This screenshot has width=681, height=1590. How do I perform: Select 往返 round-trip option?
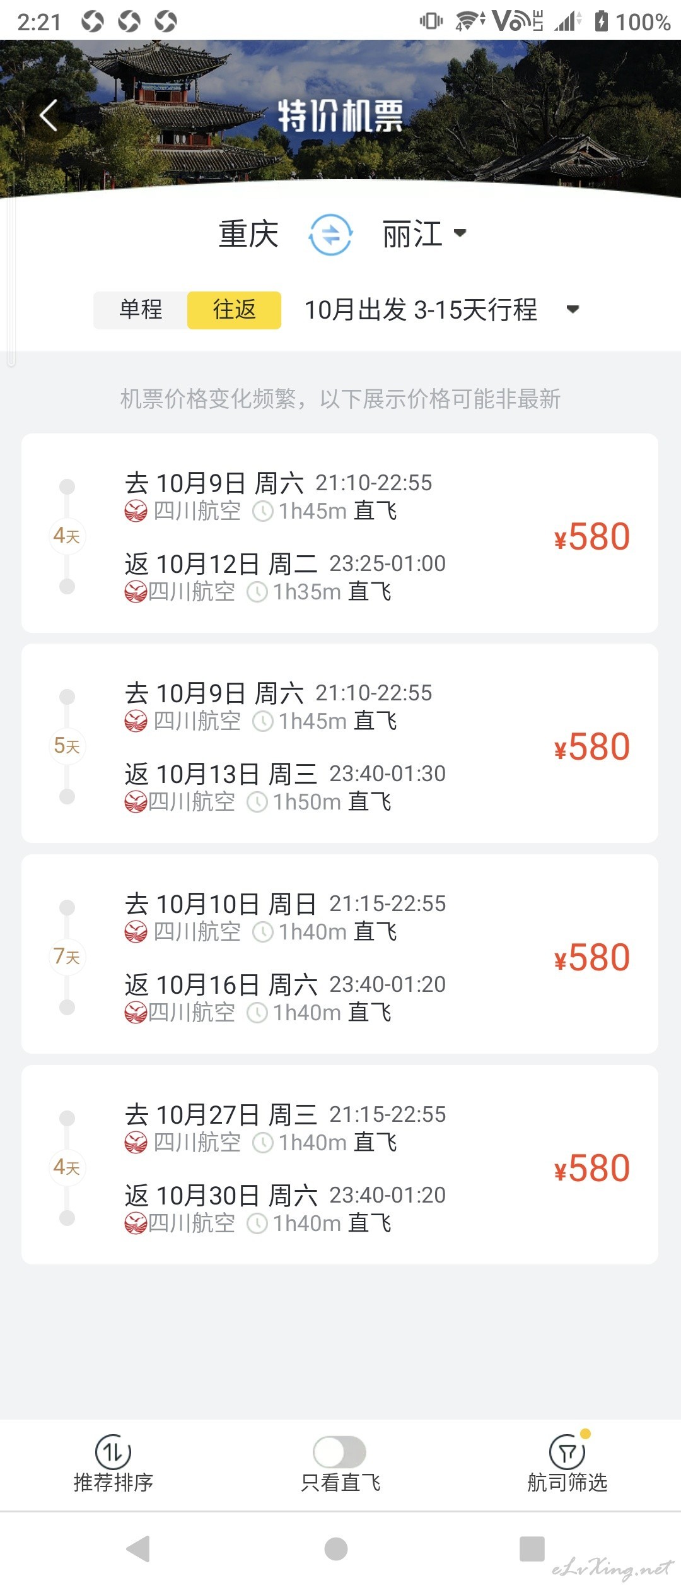[234, 310]
